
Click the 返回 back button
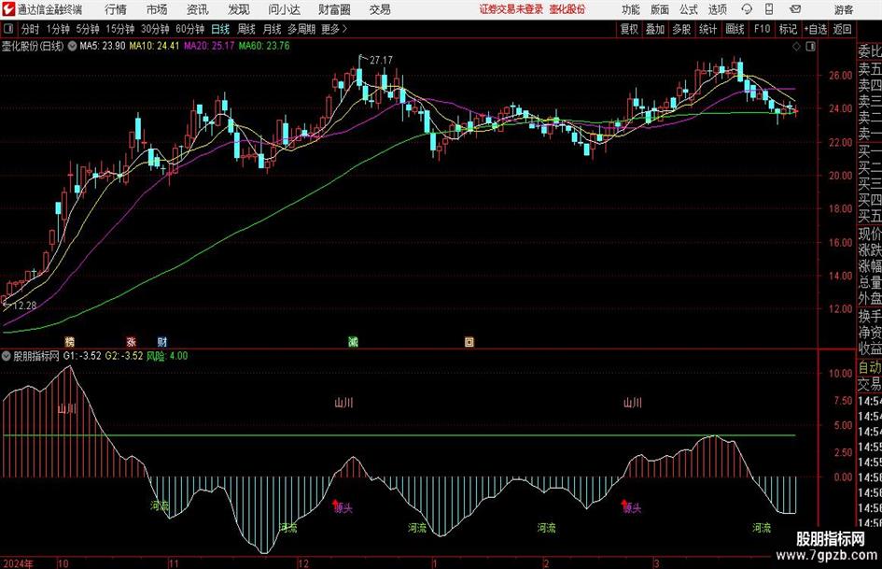click(842, 29)
